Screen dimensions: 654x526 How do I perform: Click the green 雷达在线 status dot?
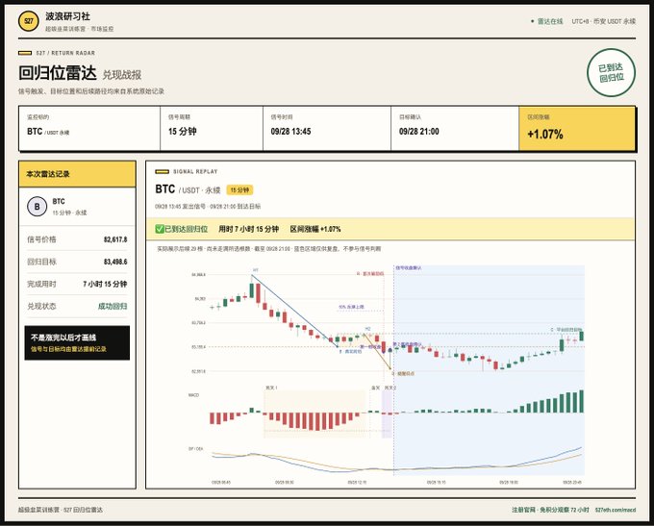532,21
